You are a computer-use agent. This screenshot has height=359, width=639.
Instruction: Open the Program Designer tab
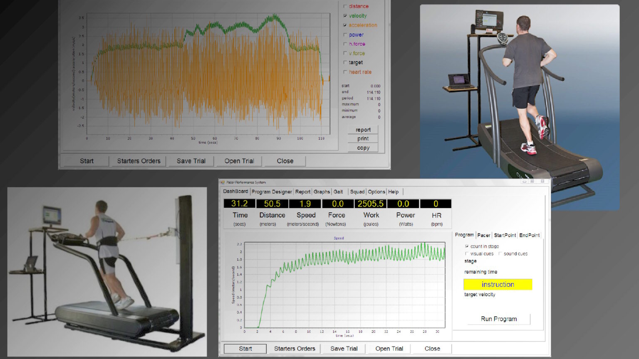pos(272,192)
